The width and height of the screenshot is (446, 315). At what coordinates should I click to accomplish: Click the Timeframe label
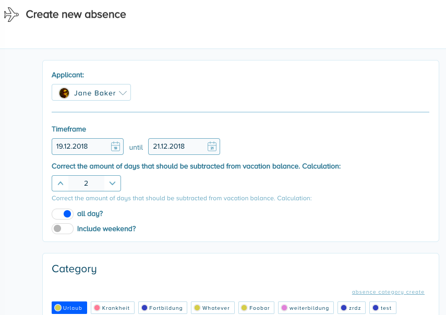point(69,129)
